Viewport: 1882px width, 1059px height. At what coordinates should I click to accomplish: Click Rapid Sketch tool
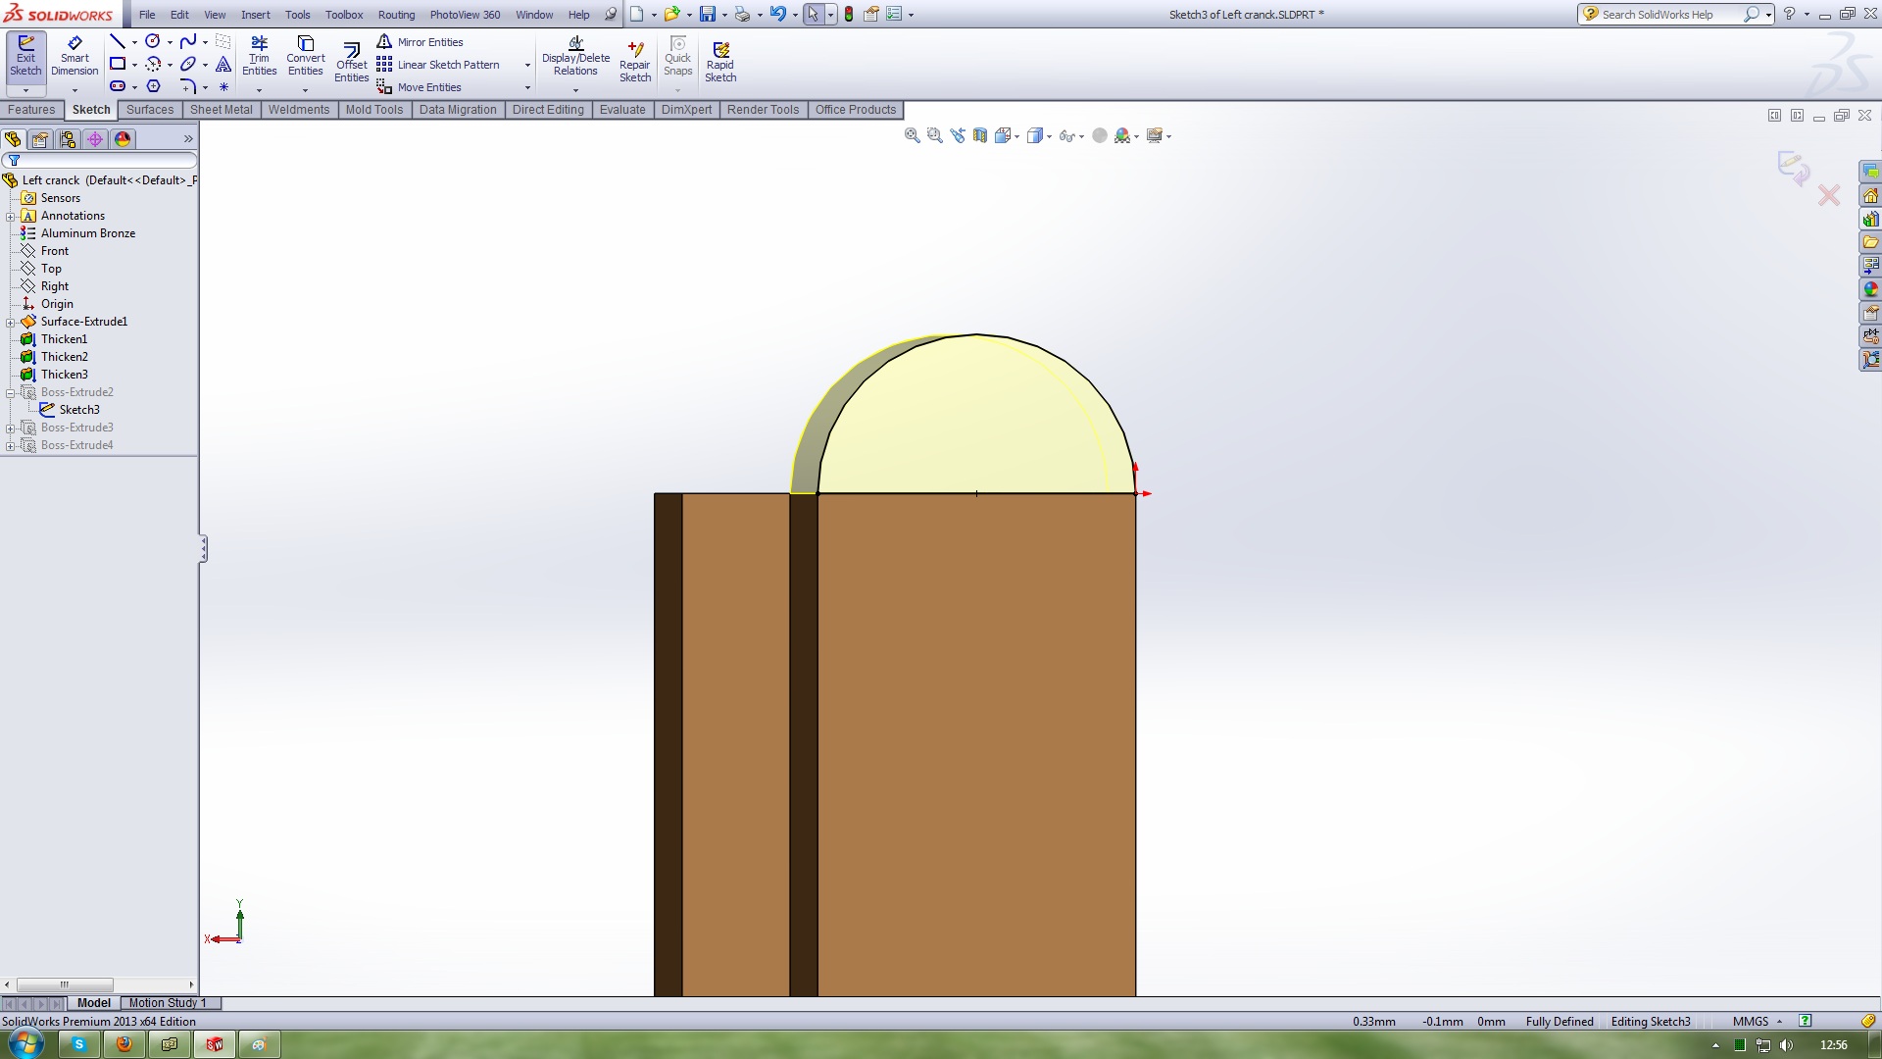pyautogui.click(x=720, y=62)
